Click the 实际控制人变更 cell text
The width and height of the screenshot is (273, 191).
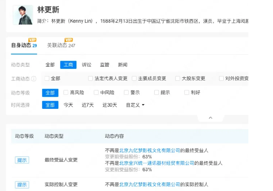click(61, 185)
